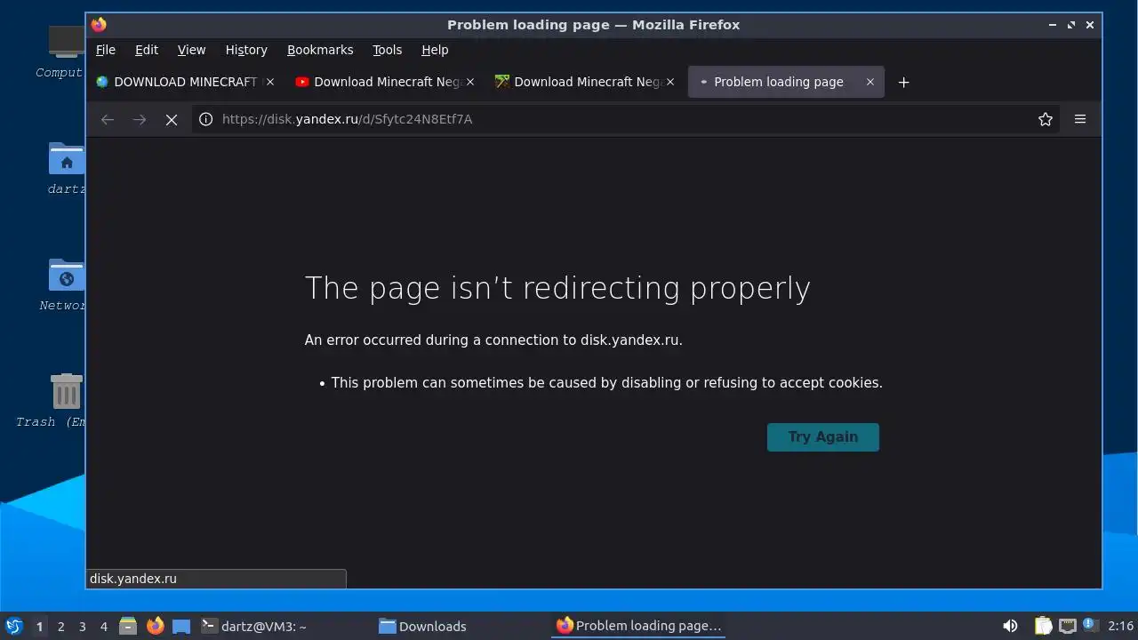Switch to workspace 3
The height and width of the screenshot is (640, 1138).
[x=83, y=627]
